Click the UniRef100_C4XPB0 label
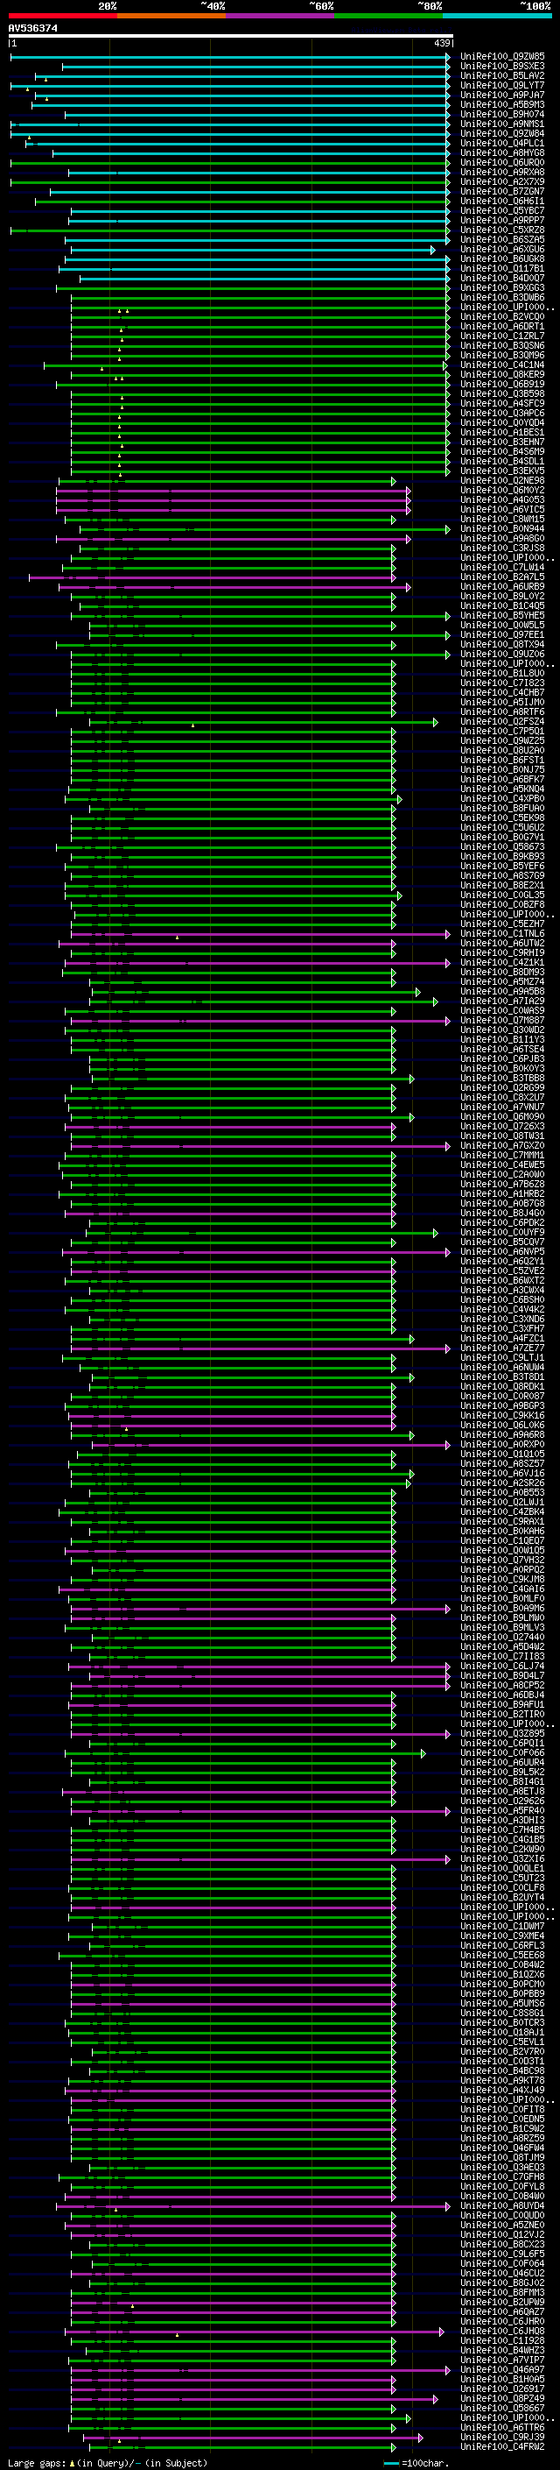 coord(502,799)
